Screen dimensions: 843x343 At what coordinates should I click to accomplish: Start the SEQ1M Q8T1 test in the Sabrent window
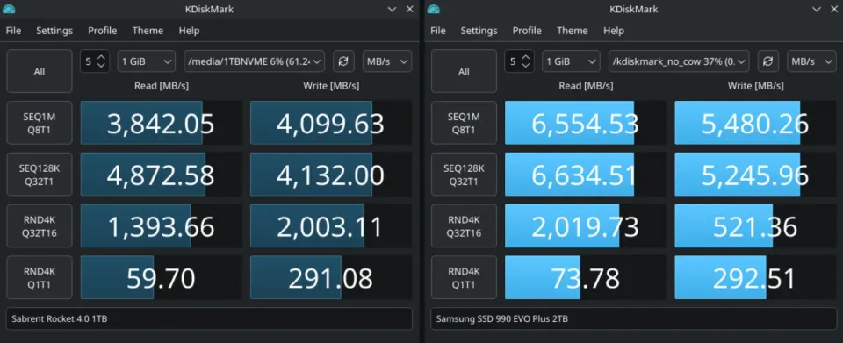tap(40, 123)
